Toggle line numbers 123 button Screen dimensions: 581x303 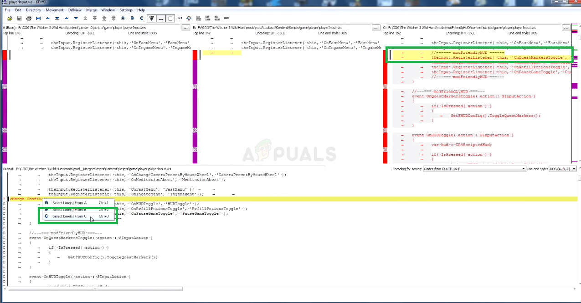coord(180,18)
